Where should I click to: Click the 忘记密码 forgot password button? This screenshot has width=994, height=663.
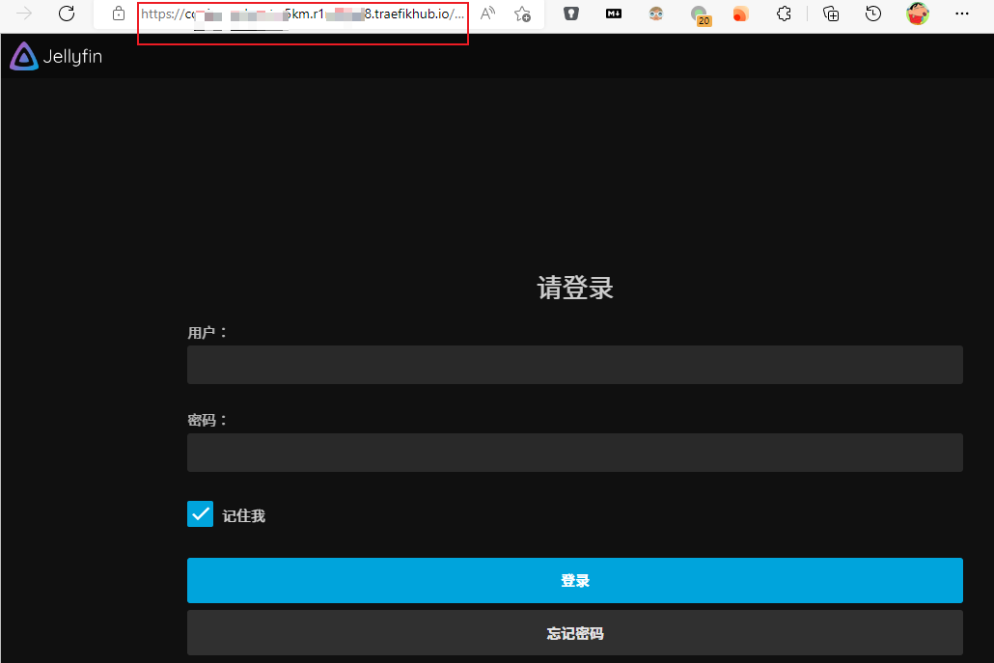(574, 633)
